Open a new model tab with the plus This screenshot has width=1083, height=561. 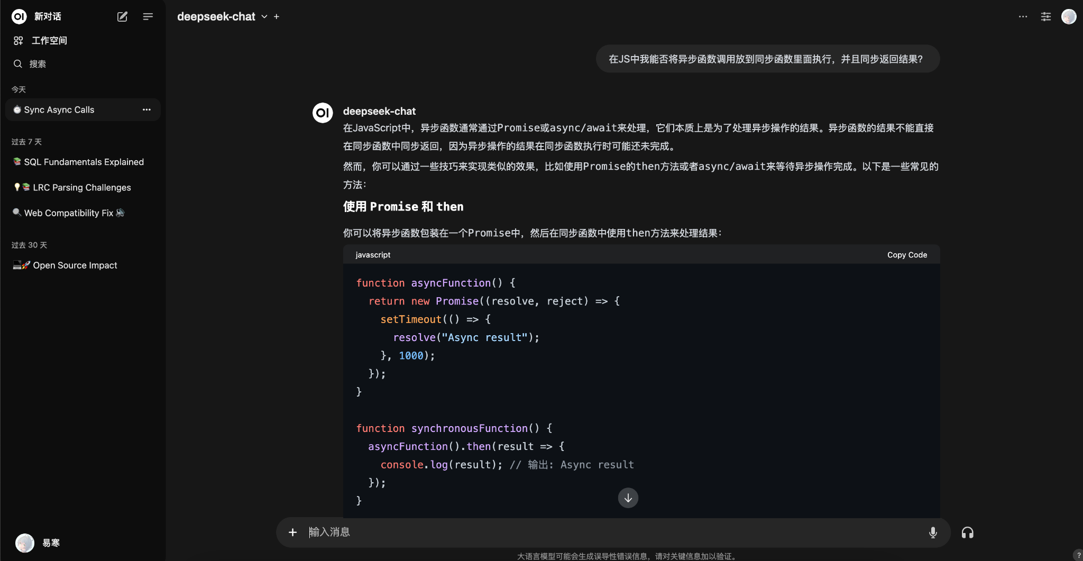pos(276,16)
